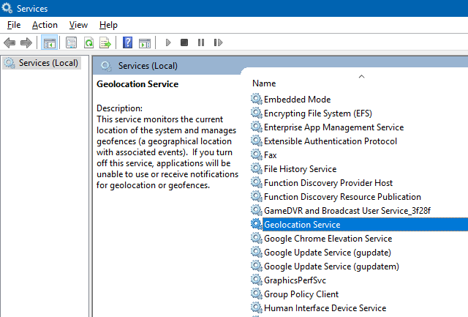Click the blue Help icon
The image size is (468, 317).
(127, 43)
